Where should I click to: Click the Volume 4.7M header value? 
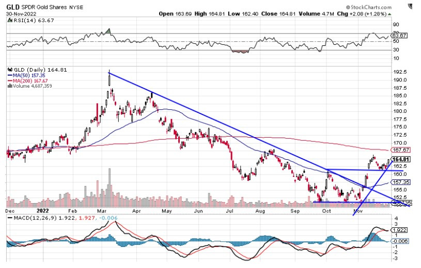[x=316, y=14]
